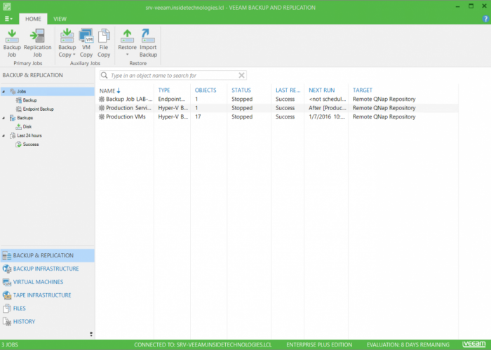Select the Backup Job LAB- row
Viewport: 491px width, 350px height.
[x=278, y=99]
